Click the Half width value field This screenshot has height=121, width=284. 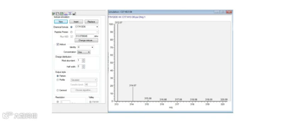click(x=80, y=66)
